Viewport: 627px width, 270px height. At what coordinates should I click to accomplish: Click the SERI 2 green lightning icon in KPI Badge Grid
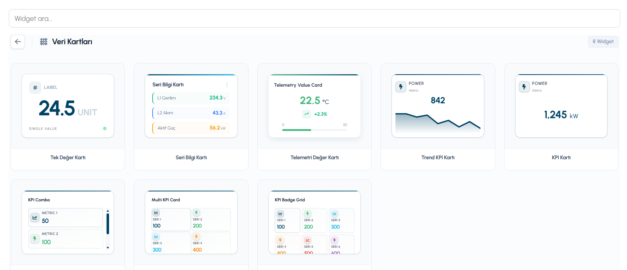(308, 214)
